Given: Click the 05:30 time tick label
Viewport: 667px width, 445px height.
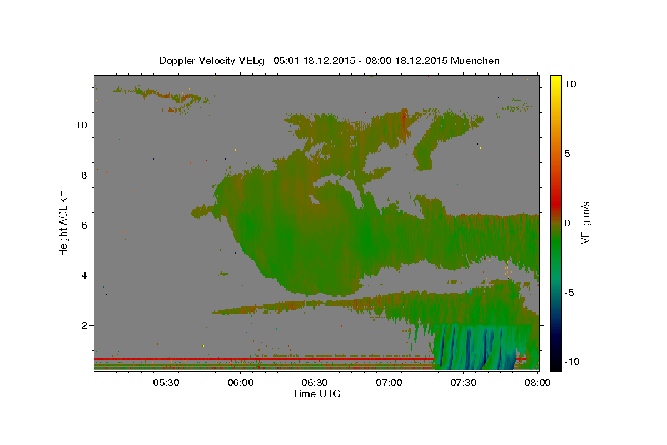Looking at the screenshot, I should click(x=166, y=383).
